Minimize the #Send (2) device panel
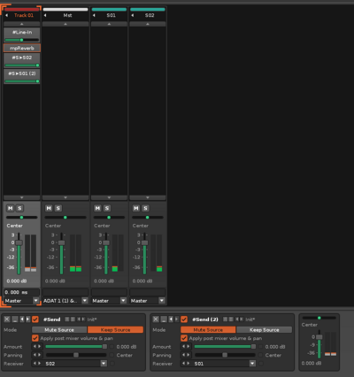This screenshot has width=354, height=377. 164,319
